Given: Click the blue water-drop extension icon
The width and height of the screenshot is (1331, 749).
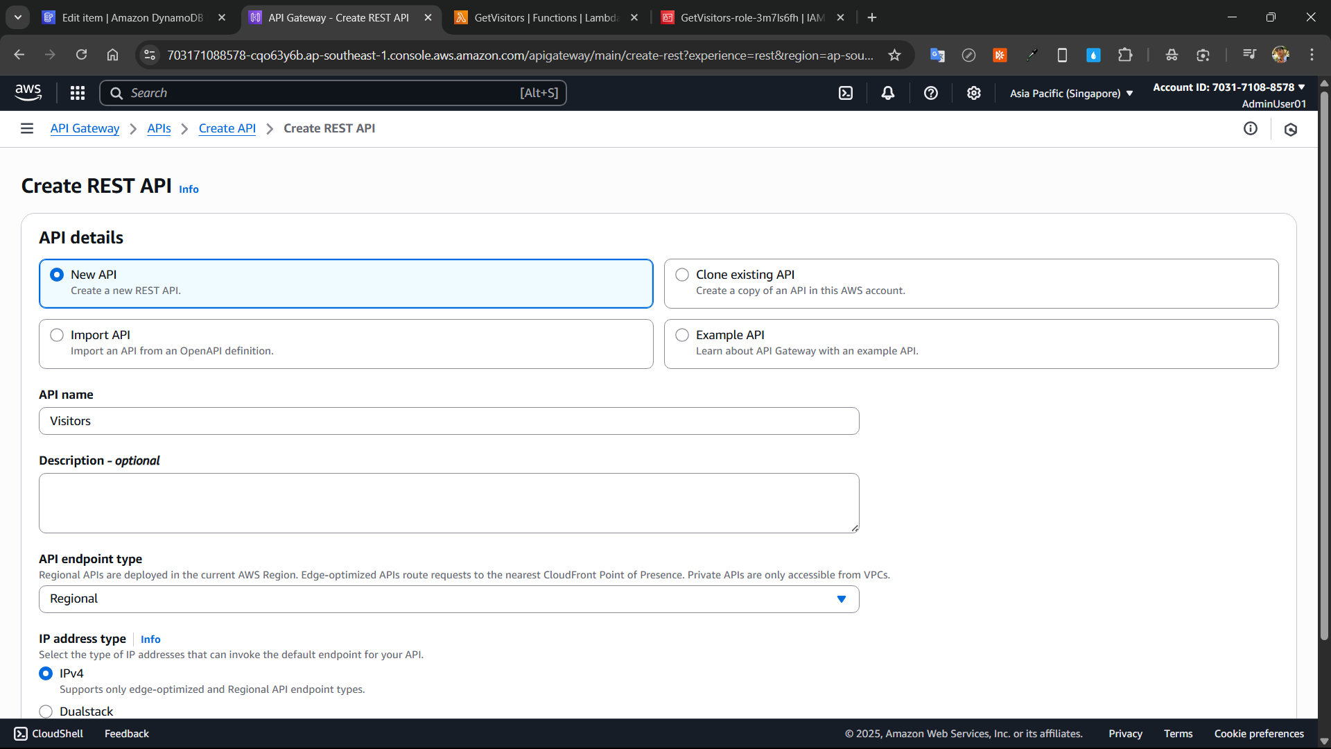Looking at the screenshot, I should [x=1093, y=55].
